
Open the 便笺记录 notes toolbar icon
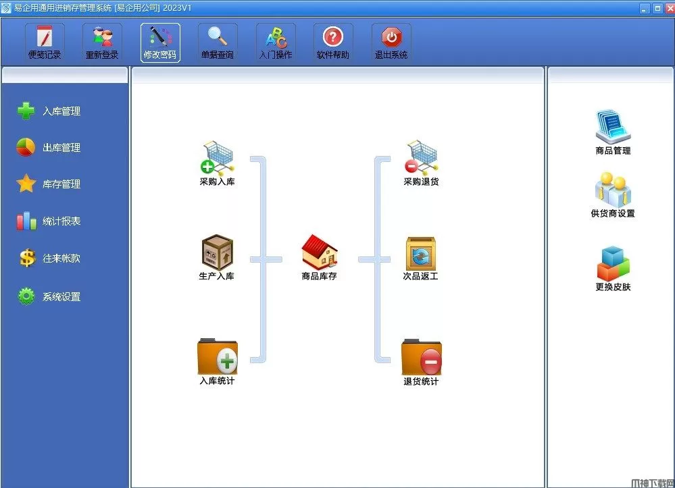45,43
